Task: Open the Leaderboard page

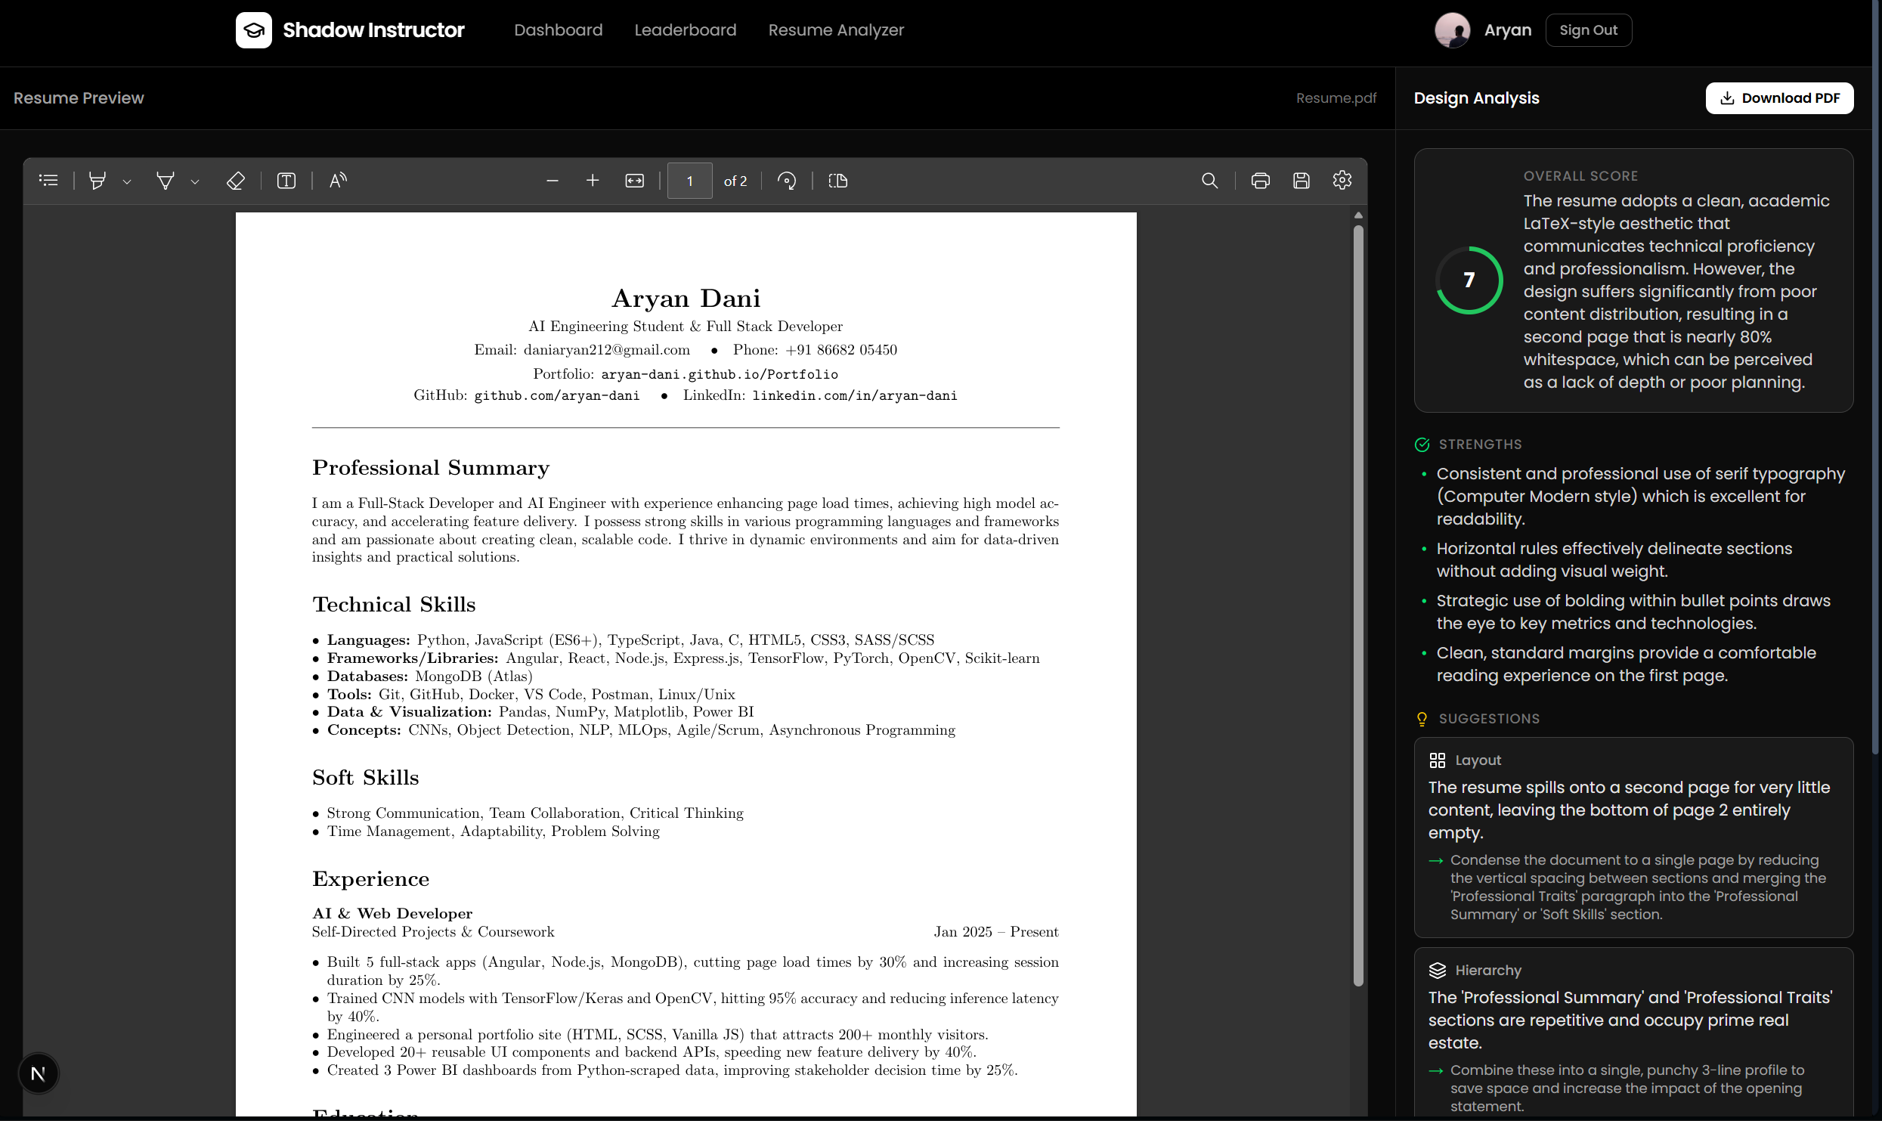Action: (x=685, y=30)
